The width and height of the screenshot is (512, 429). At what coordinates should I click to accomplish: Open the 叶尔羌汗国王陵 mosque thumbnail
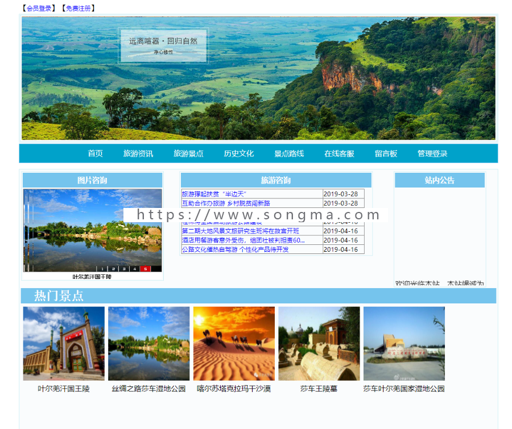[64, 344]
